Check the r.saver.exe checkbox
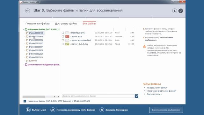Image resolution: width=204 pixels, height=115 pixels. (x=63, y=36)
